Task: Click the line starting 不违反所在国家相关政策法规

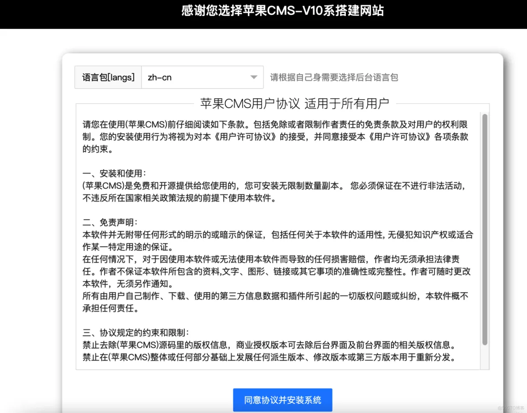Action: 180,198
